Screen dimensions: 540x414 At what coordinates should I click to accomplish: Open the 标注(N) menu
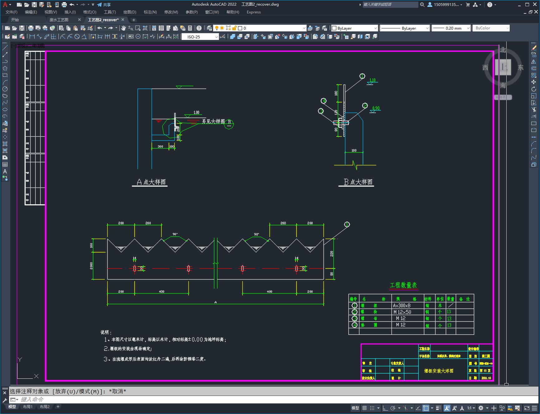150,12
